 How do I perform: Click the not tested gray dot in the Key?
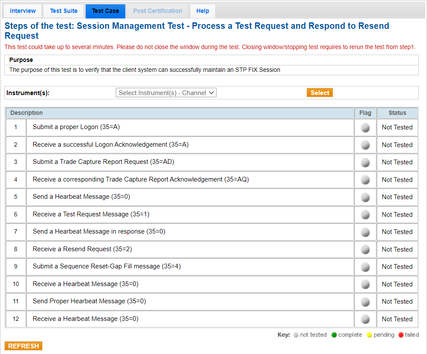pos(295,335)
